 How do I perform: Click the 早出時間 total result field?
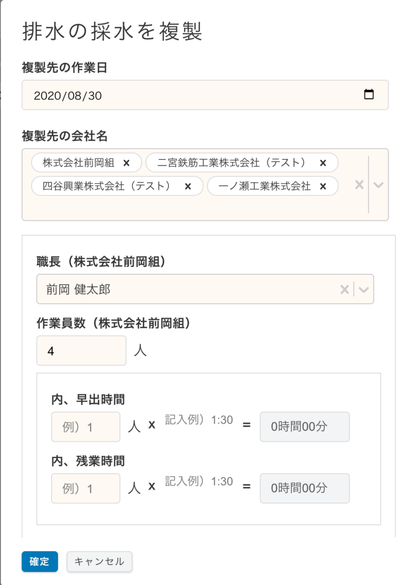pyautogui.click(x=304, y=427)
